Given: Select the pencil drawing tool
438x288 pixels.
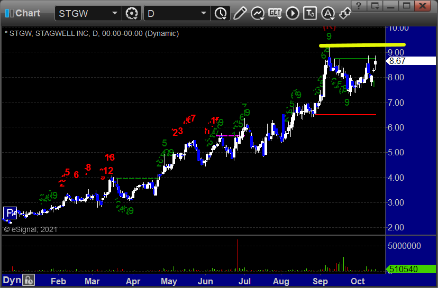Looking at the screenshot, I should 240,13.
